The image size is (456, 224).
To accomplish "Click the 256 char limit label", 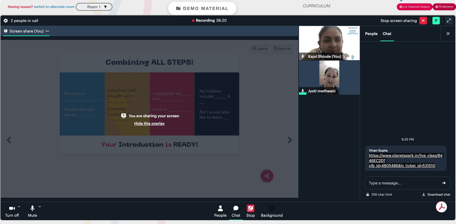I will click(x=382, y=195).
